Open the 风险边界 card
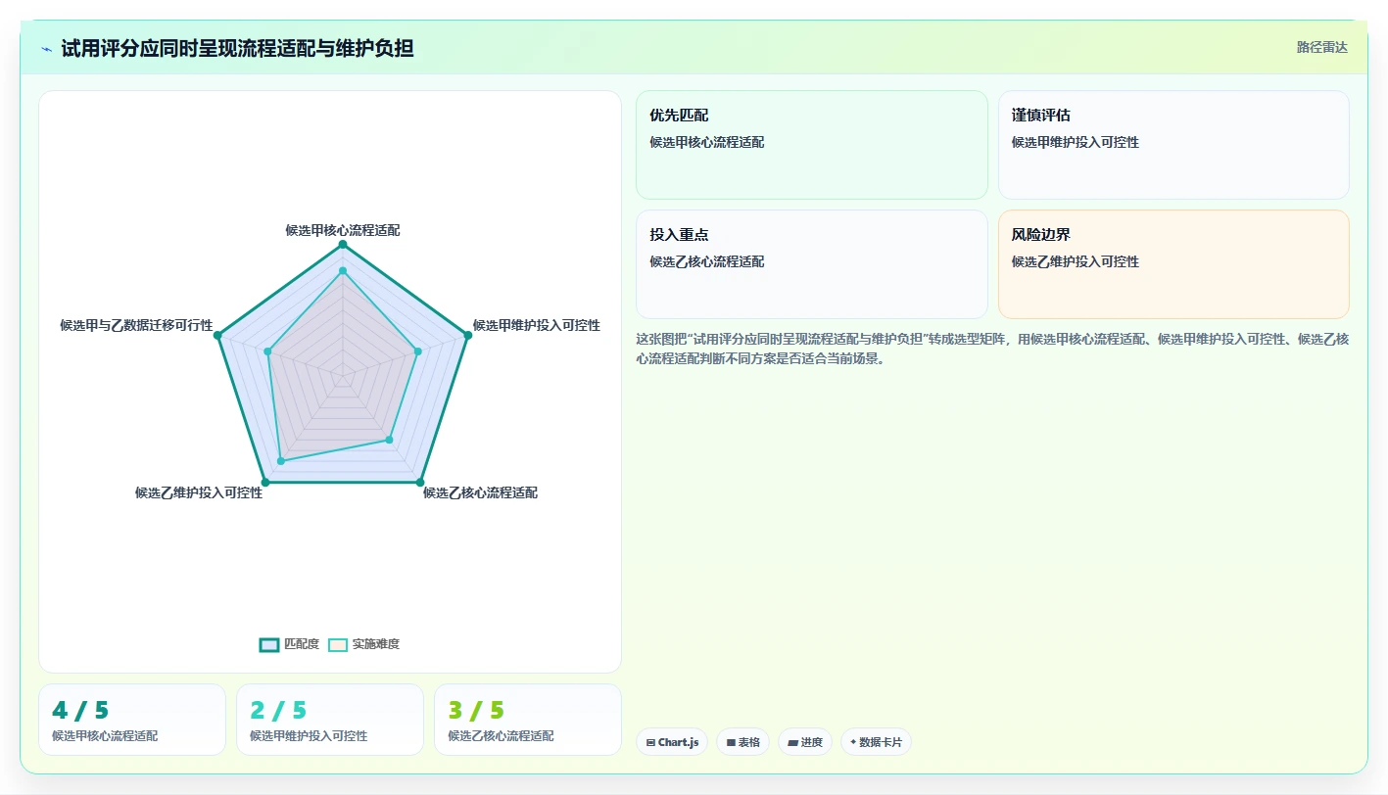Image resolution: width=1388 pixels, height=795 pixels. (x=1173, y=264)
